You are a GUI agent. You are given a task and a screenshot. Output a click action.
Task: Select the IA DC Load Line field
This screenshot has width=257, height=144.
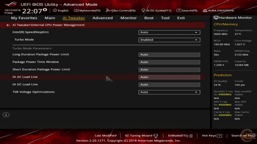[169, 85]
